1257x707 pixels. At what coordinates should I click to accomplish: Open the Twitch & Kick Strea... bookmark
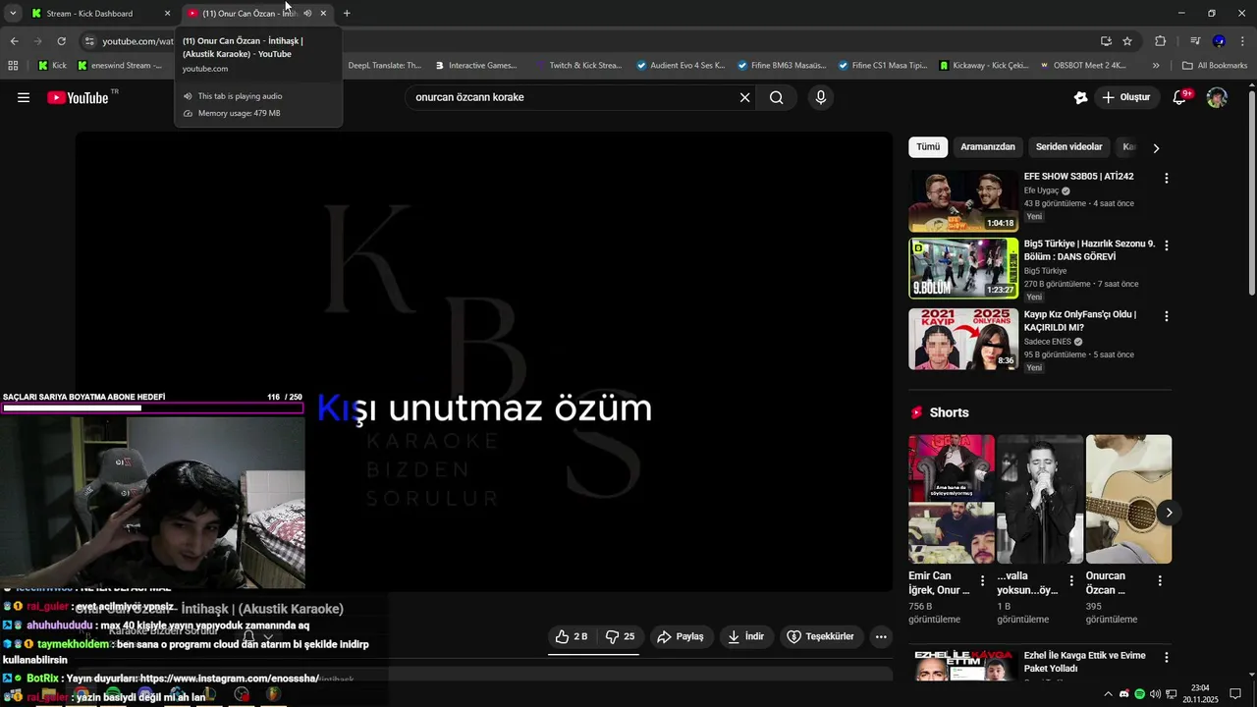click(x=578, y=66)
